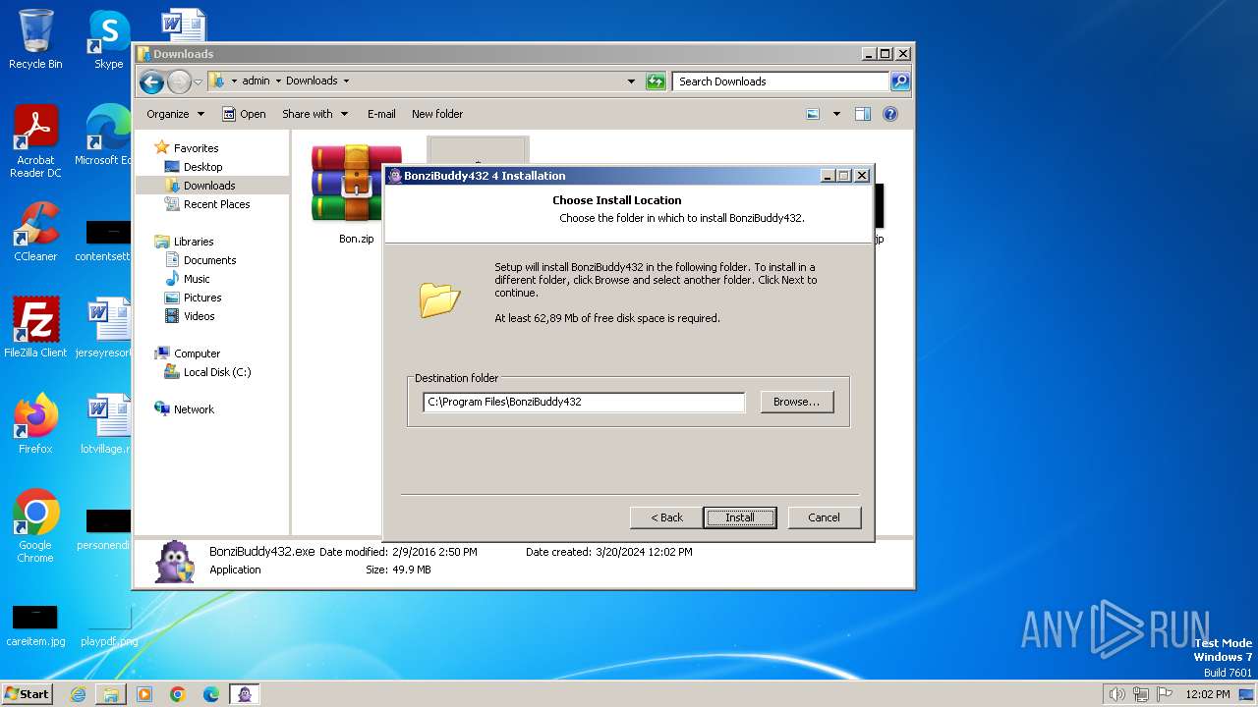The width and height of the screenshot is (1258, 707).
Task: Click Forward arrow in Downloads explorer
Action: (x=179, y=82)
